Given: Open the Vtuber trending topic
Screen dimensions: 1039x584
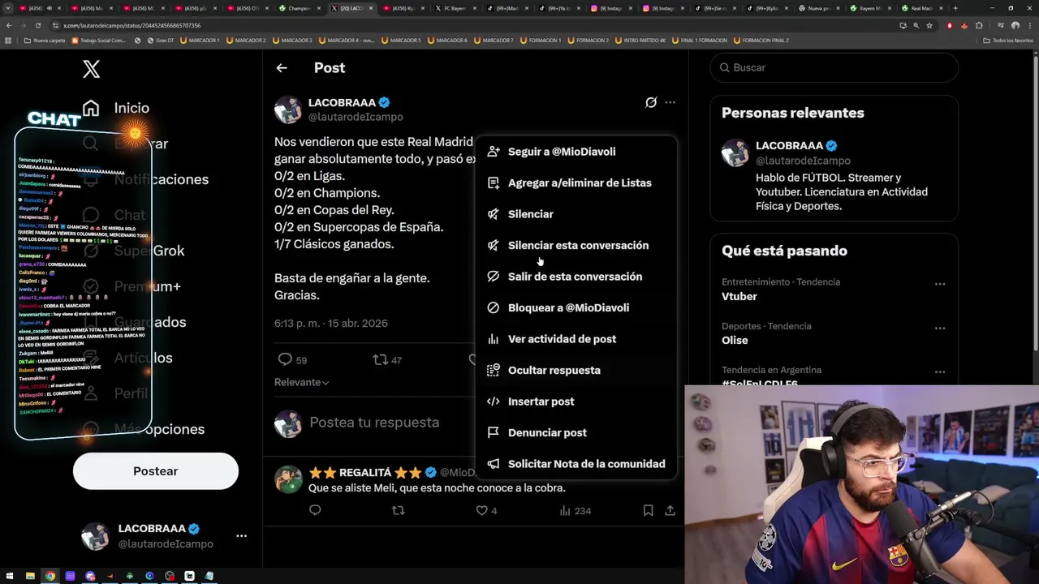Looking at the screenshot, I should pyautogui.click(x=739, y=297).
